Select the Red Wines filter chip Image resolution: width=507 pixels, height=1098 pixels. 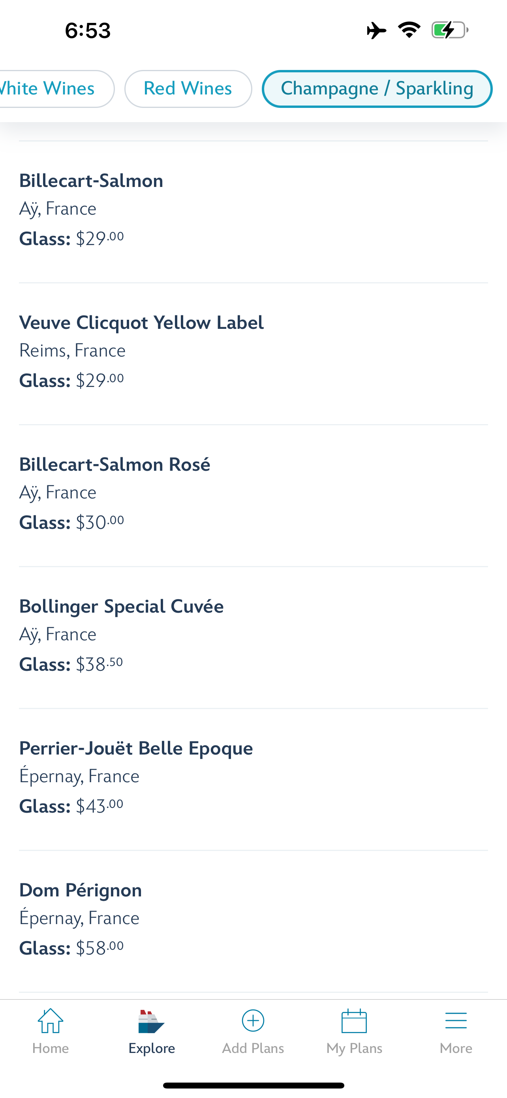(x=188, y=89)
